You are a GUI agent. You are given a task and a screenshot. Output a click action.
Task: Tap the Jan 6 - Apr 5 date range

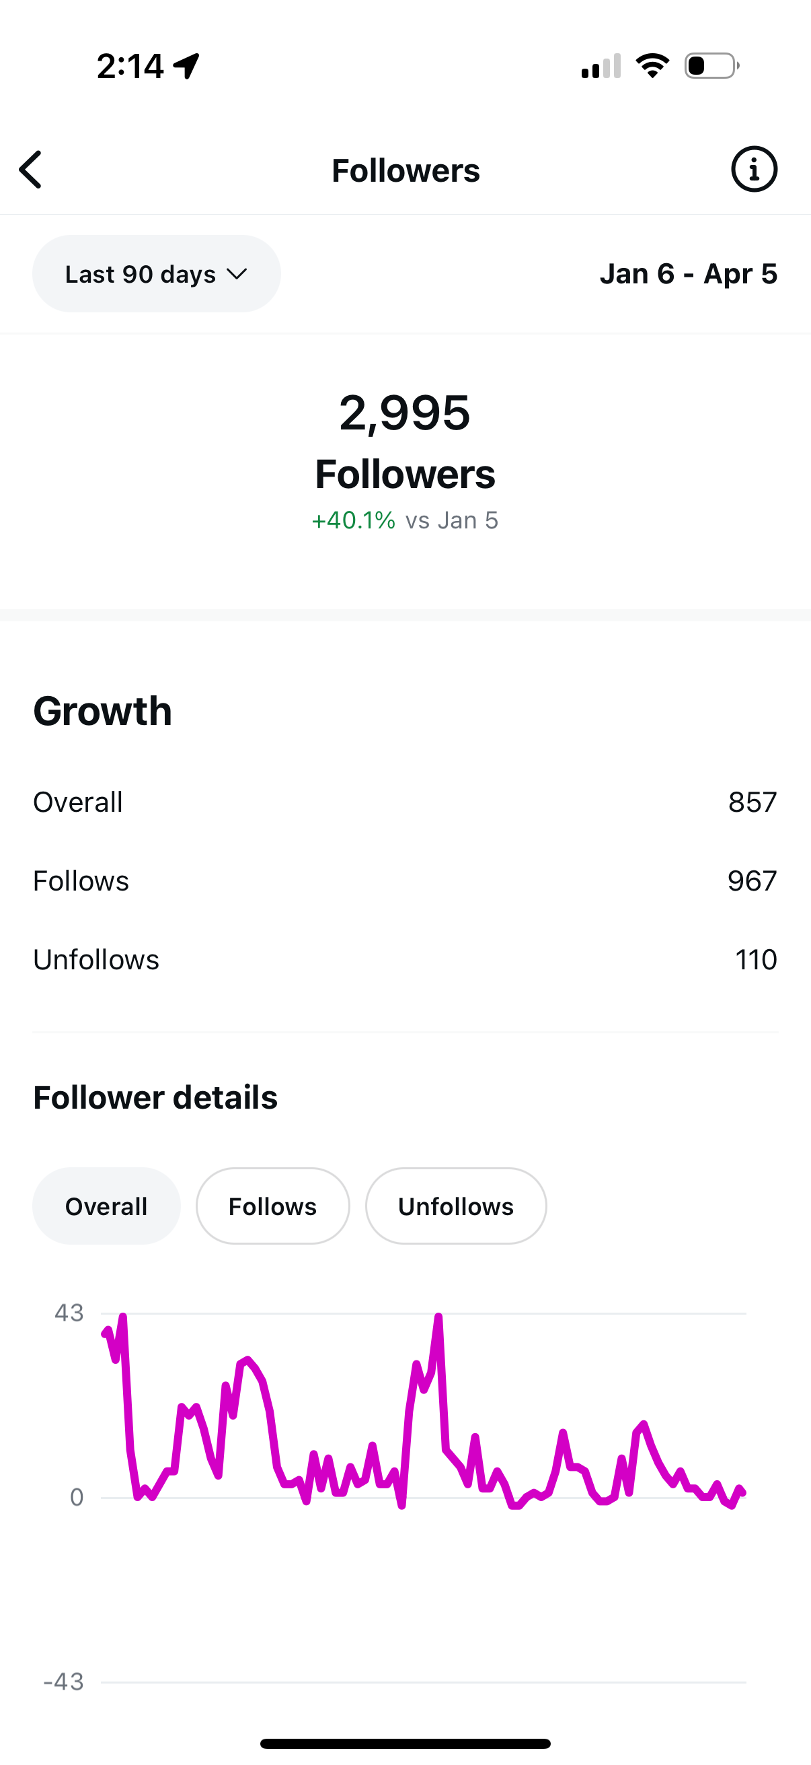click(689, 274)
